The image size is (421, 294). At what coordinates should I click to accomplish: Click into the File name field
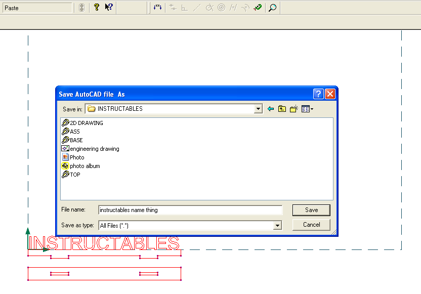[190, 210]
